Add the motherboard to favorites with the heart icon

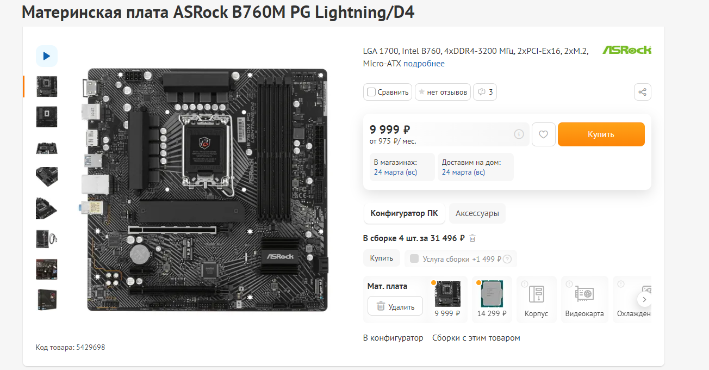click(544, 134)
